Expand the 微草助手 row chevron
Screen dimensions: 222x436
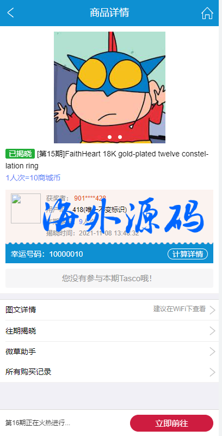[212, 352]
